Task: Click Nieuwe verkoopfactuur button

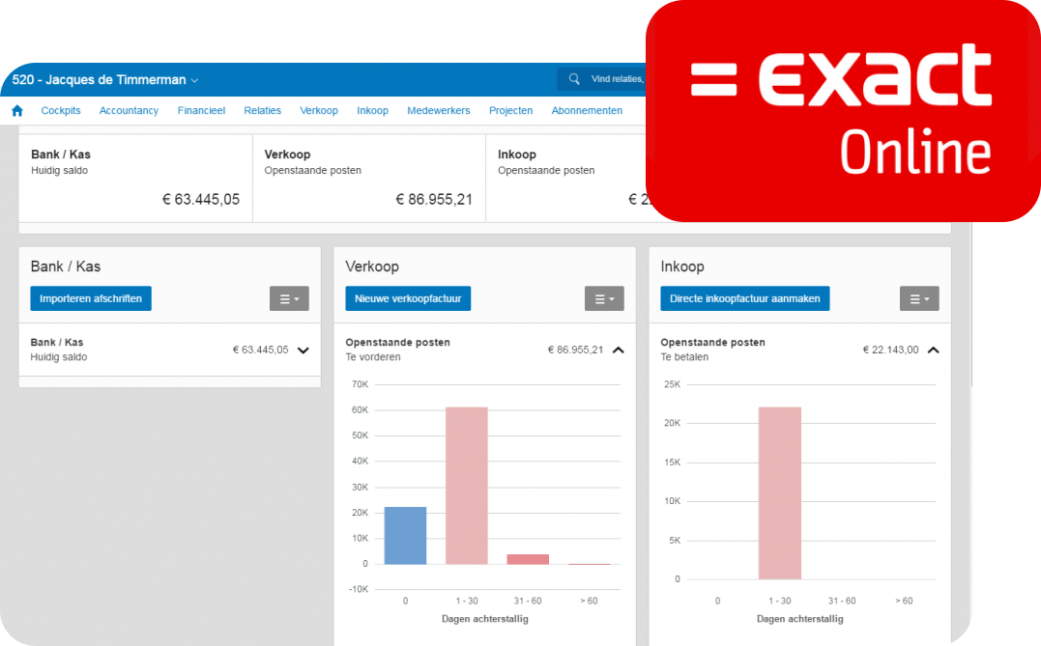Action: pos(408,298)
